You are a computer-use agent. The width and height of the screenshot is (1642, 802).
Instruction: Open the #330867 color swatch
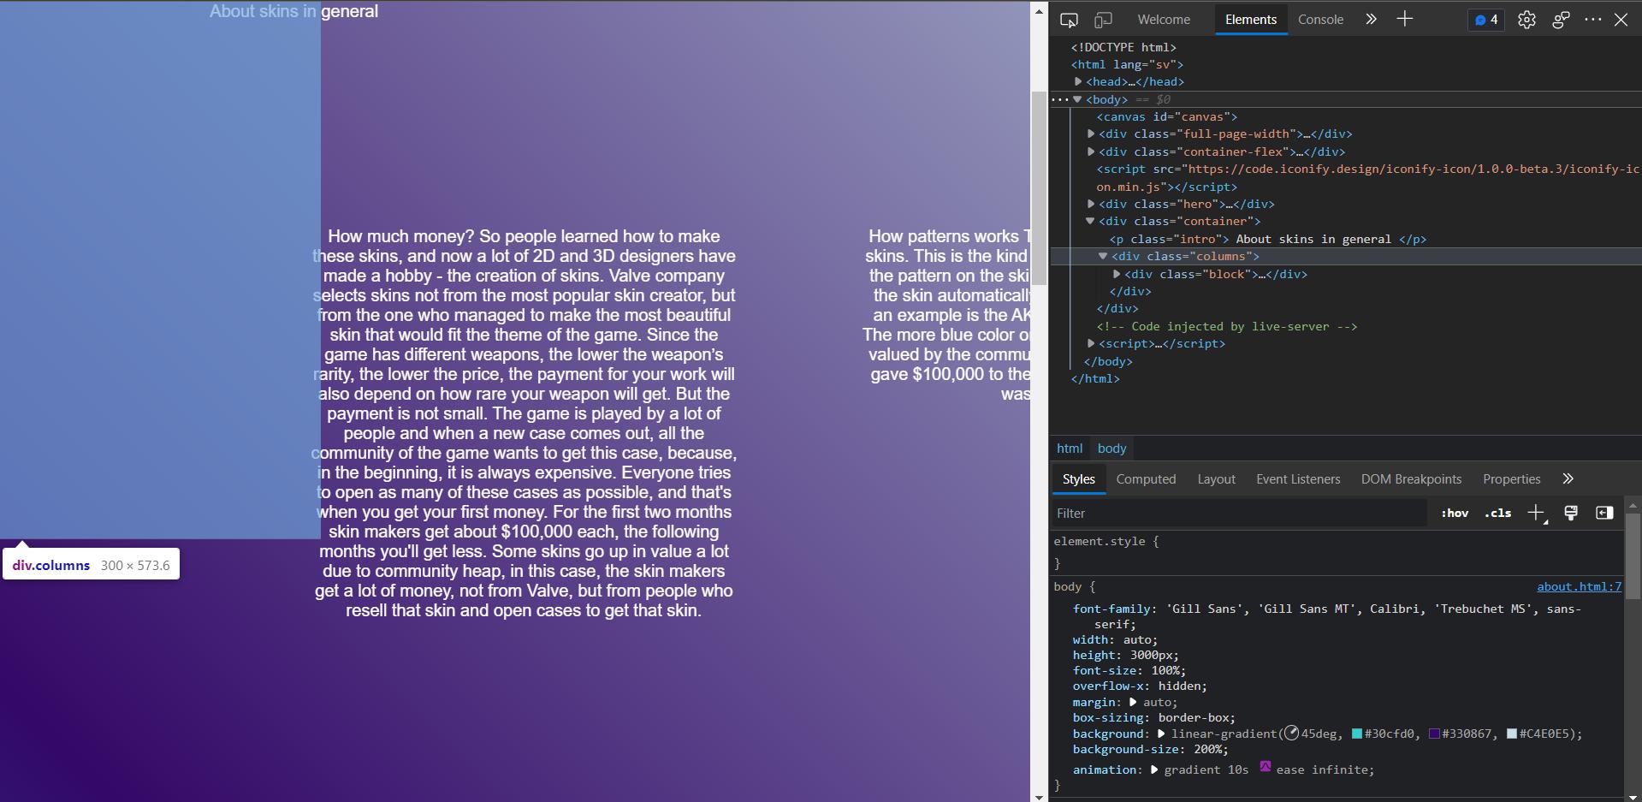coord(1434,734)
